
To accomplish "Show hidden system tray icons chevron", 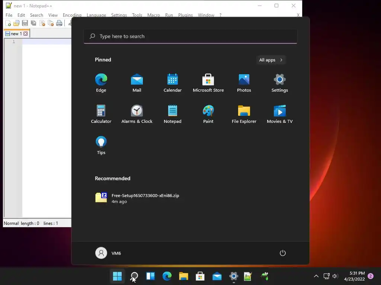I will pyautogui.click(x=316, y=276).
